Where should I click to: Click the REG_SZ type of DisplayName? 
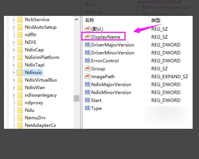[159, 37]
